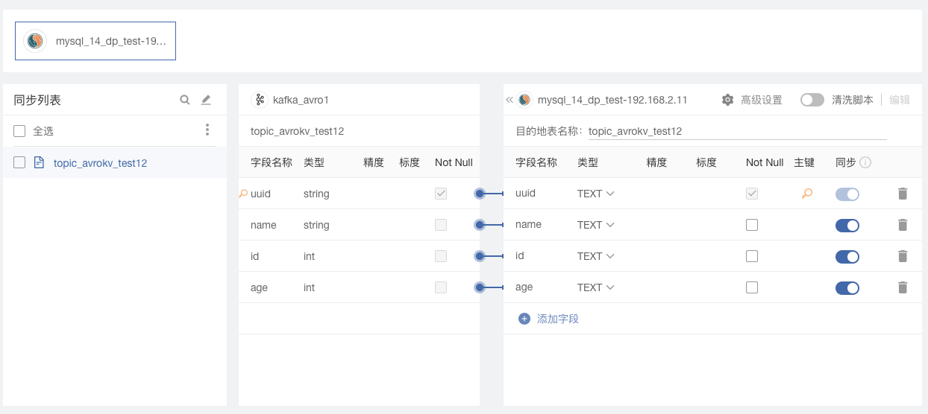Viewport: 928px width, 414px height.
Task: Tick the Not Null checkbox for the name field
Action: point(752,225)
